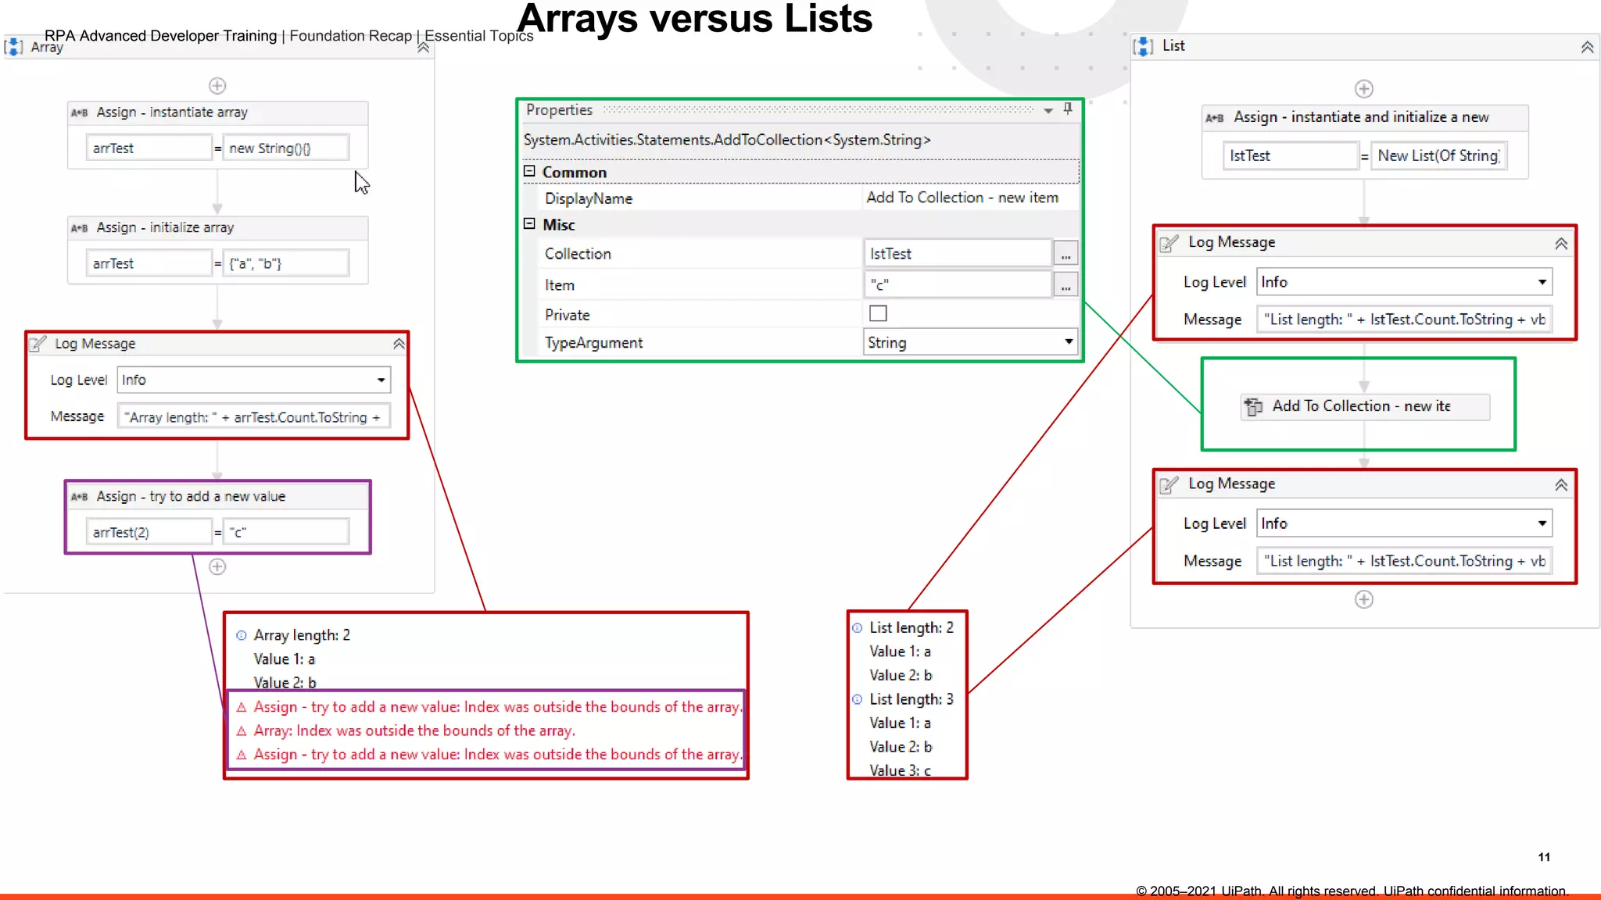This screenshot has width=1601, height=900.
Task: Select the Add To Collection - new item activity
Action: (1365, 406)
